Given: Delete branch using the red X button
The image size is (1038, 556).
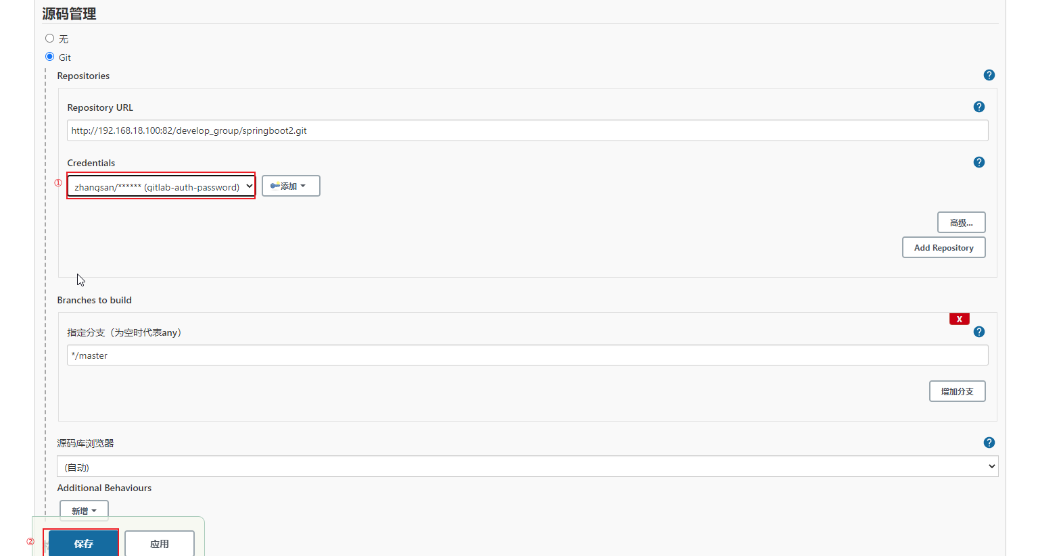Looking at the screenshot, I should 959,319.
